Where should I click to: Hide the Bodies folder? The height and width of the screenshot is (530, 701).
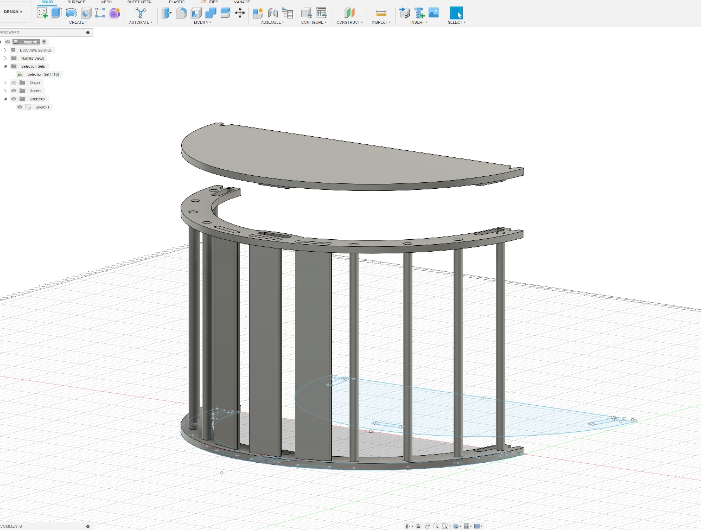point(14,91)
